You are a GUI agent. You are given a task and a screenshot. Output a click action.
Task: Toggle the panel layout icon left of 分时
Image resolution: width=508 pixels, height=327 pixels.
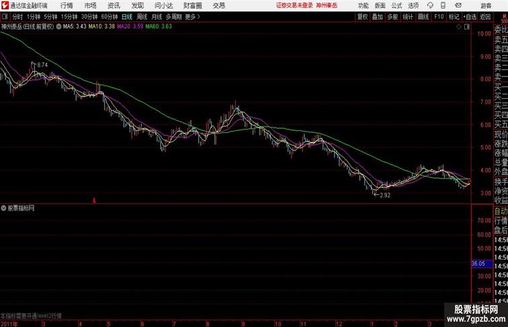pos(5,17)
